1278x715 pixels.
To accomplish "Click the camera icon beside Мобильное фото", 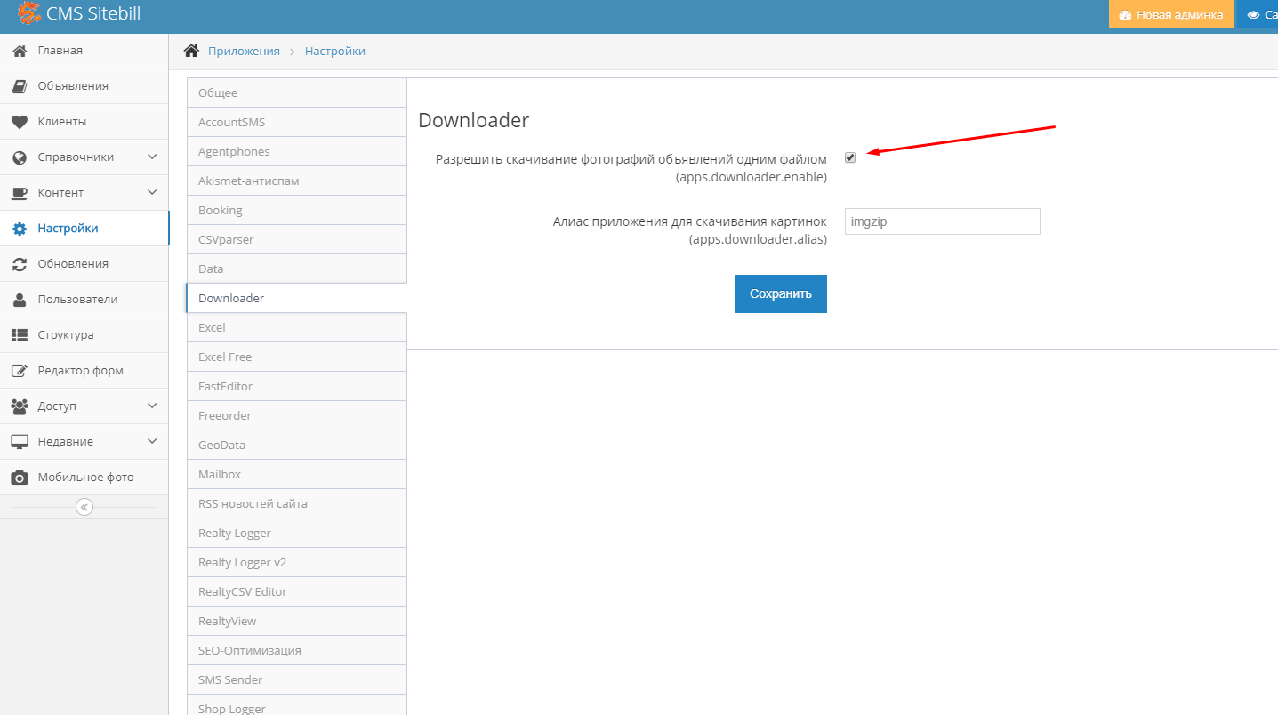I will [20, 478].
